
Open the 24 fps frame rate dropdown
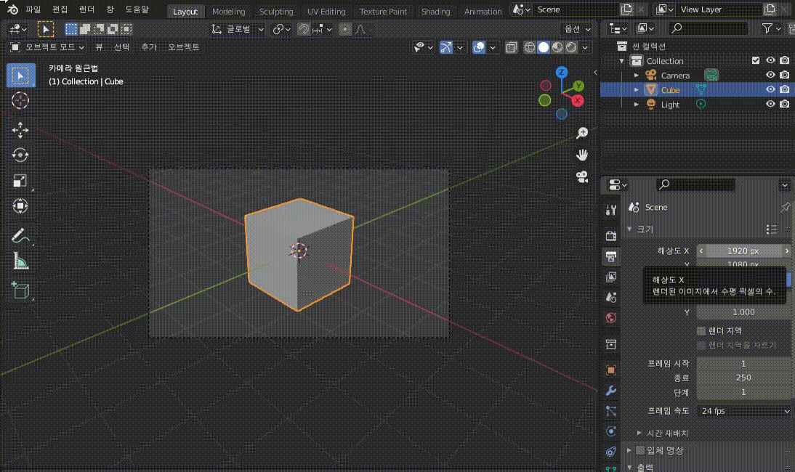tap(744, 411)
